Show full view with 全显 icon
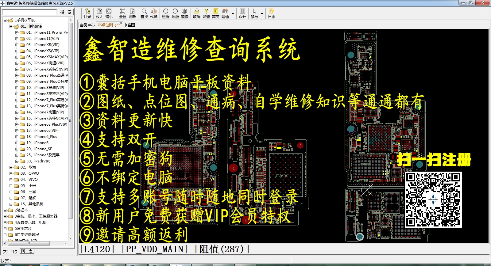Screen dimensions: 491x266 tap(122, 13)
